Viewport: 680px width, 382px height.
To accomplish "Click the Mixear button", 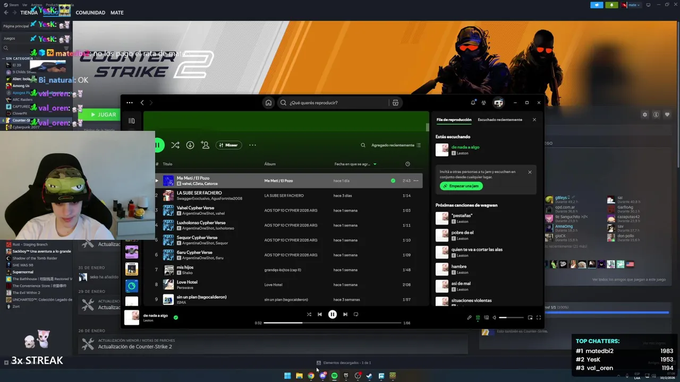I will coord(229,145).
